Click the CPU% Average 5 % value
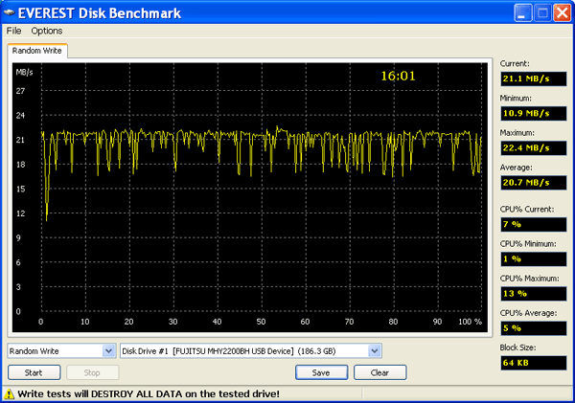The height and width of the screenshot is (403, 575). click(x=534, y=328)
